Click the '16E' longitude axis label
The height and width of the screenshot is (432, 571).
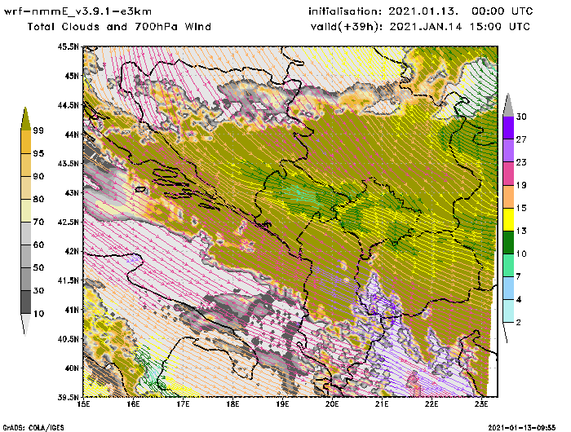click(x=133, y=404)
